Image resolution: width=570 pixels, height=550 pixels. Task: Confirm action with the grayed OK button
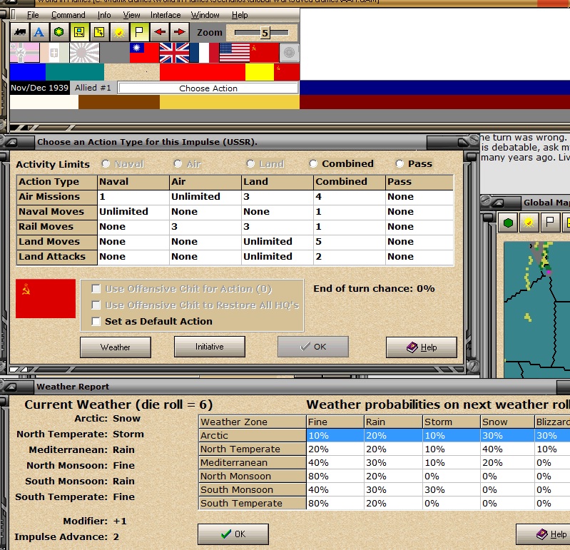(313, 347)
